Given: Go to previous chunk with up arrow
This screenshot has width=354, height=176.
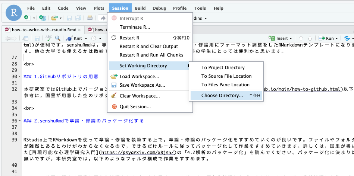Looking at the screenshot, I should tap(301, 38).
